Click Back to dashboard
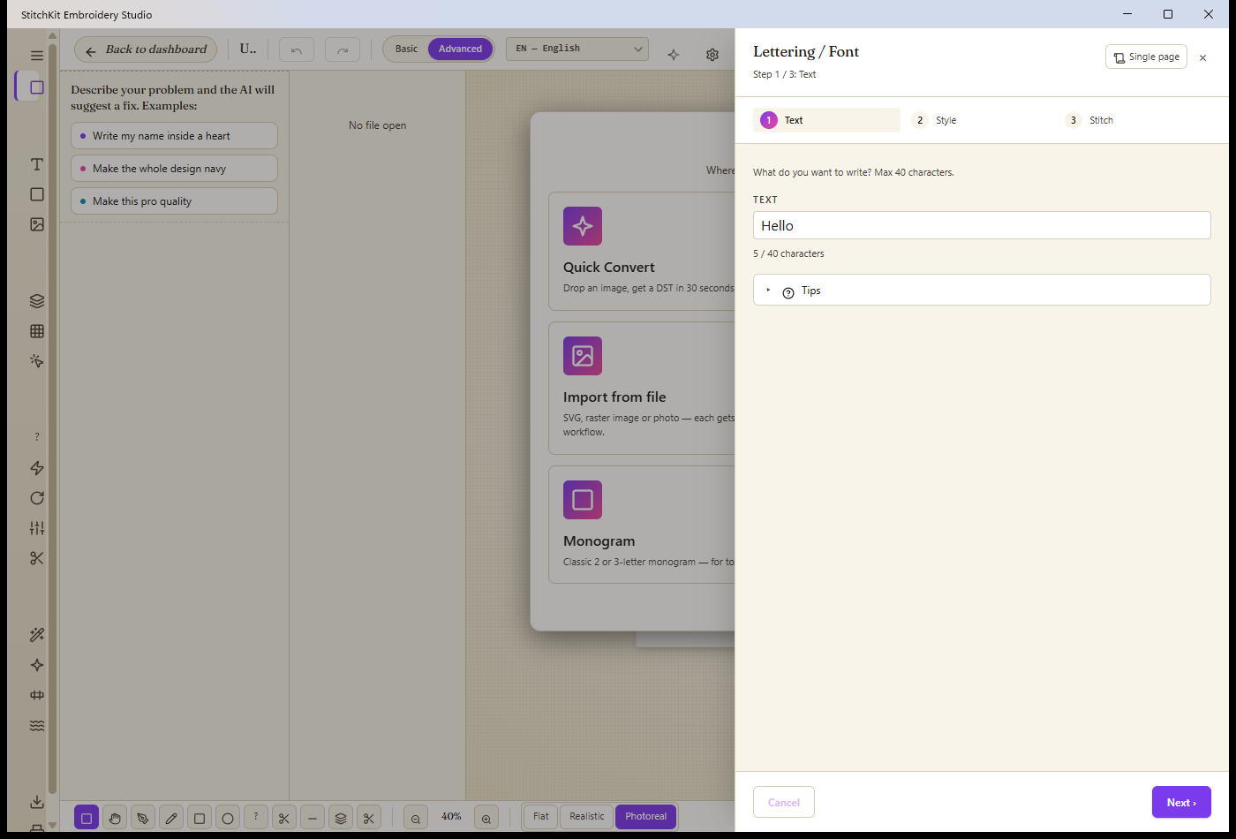Image resolution: width=1236 pixels, height=839 pixels. (146, 49)
